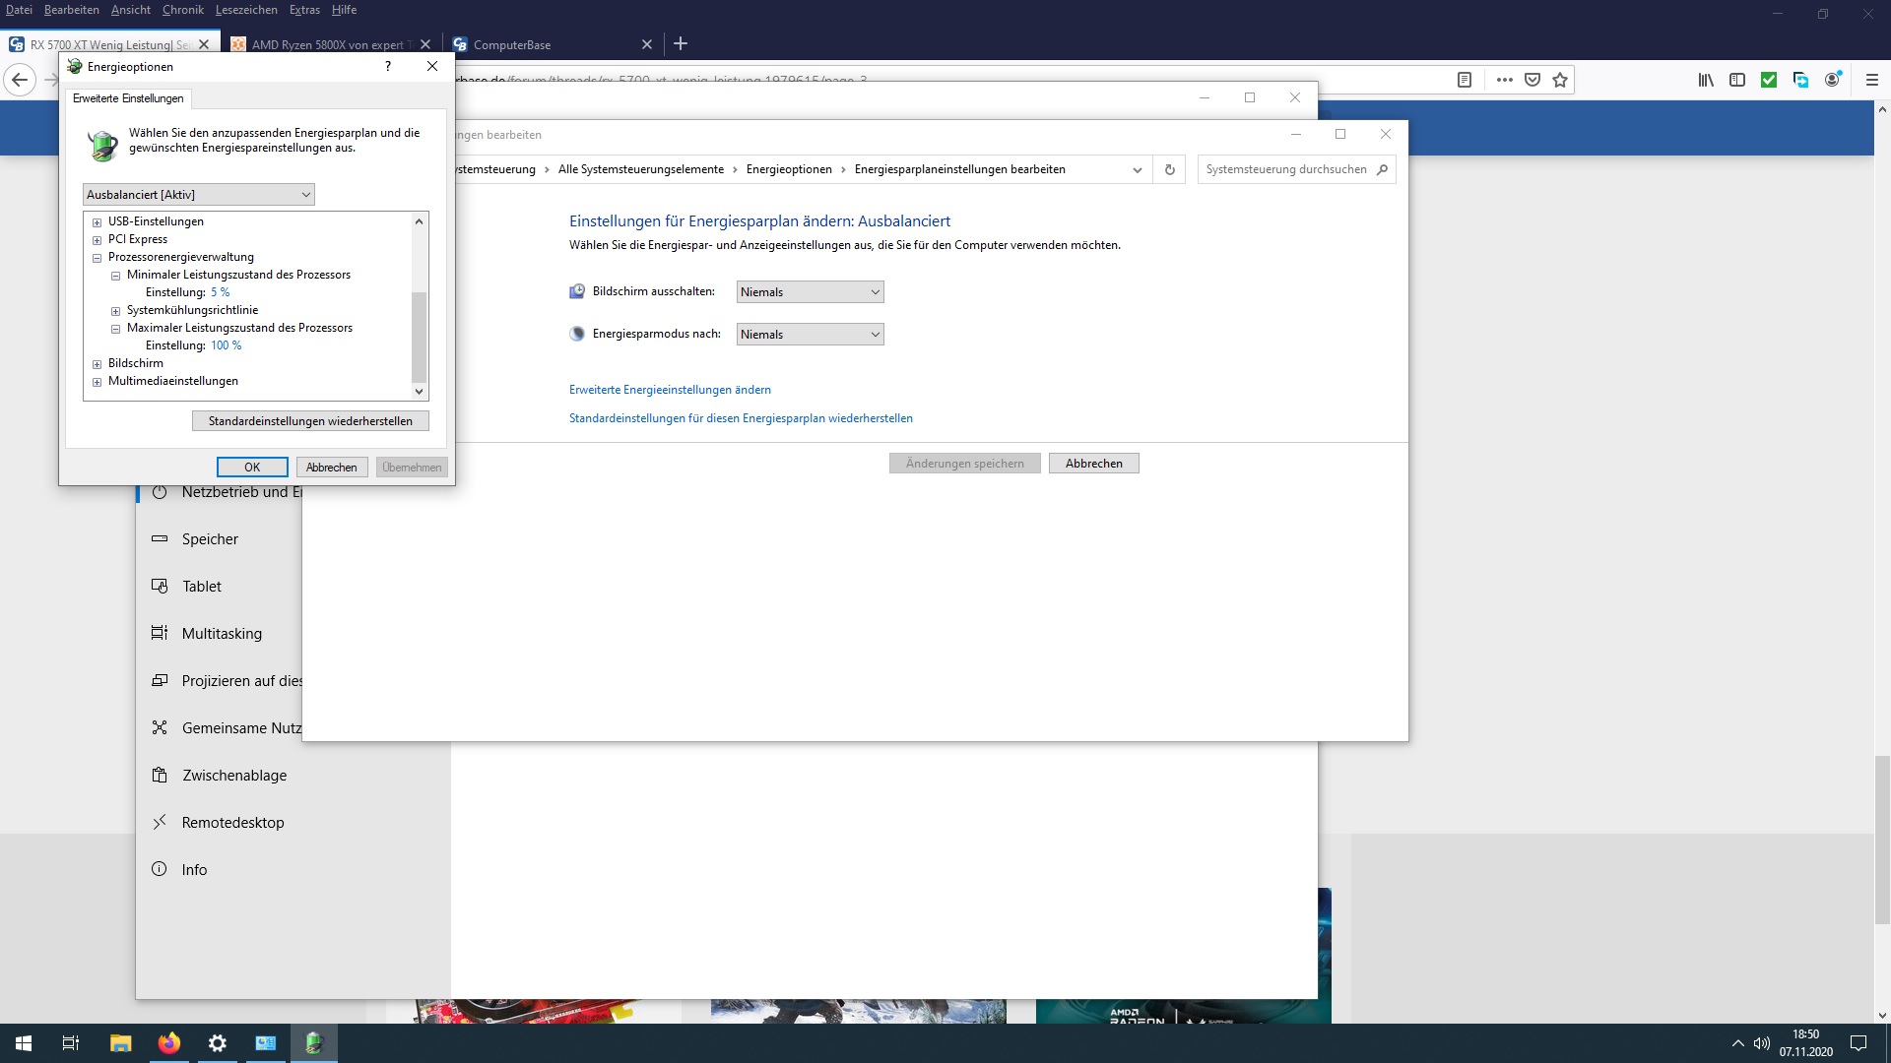Switch to AMD Ryzen 5800X tab
This screenshot has height=1063, width=1891.
coord(327,44)
